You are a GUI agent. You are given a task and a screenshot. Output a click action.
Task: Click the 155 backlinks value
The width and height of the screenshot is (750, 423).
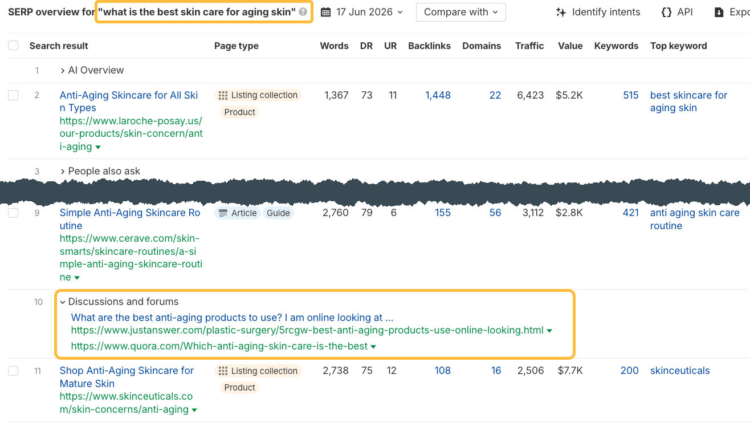click(443, 213)
